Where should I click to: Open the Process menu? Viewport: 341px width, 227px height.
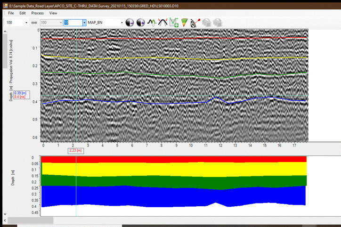tap(37, 13)
